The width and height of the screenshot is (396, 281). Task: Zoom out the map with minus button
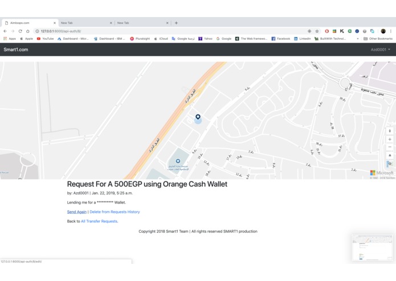pyautogui.click(x=390, y=147)
